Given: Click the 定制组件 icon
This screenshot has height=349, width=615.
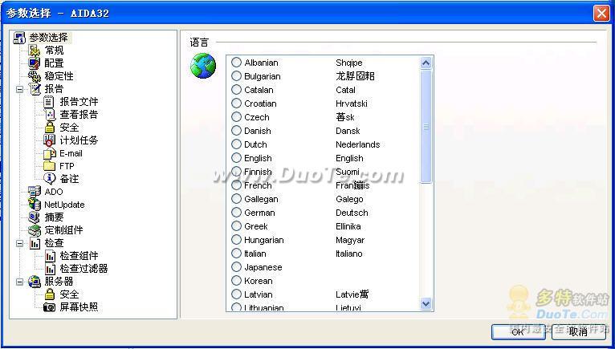Looking at the screenshot, I should pos(35,230).
